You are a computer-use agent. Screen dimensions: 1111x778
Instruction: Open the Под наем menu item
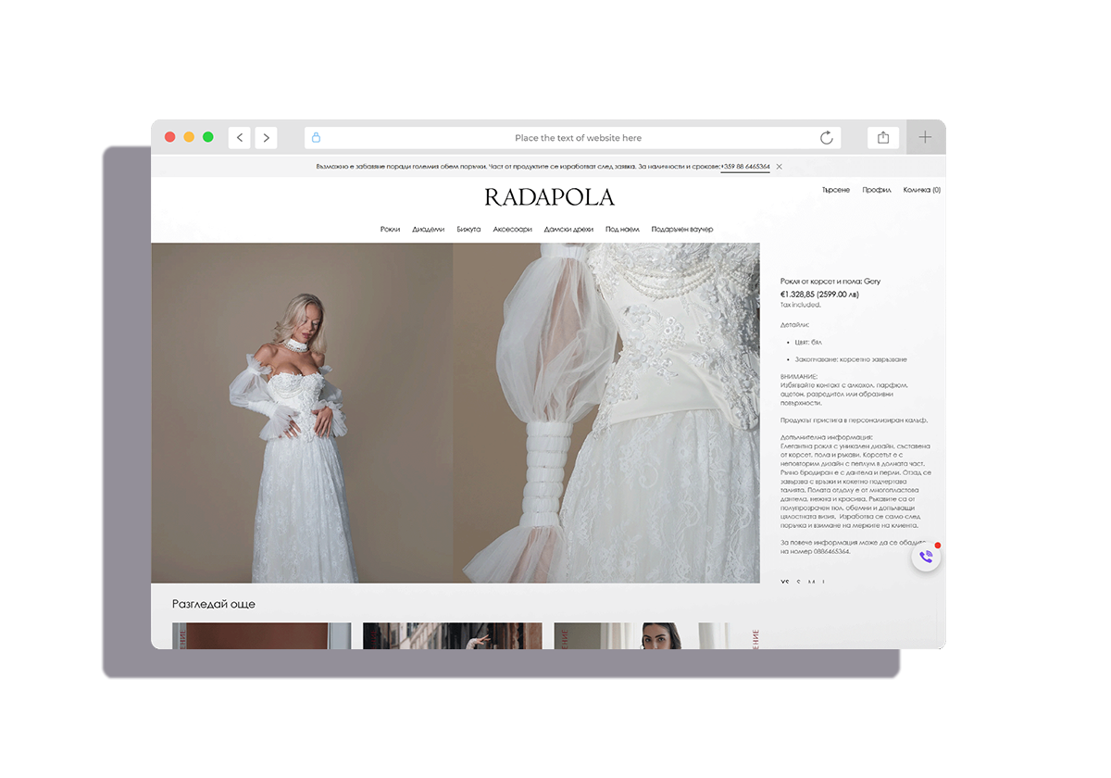click(x=622, y=229)
